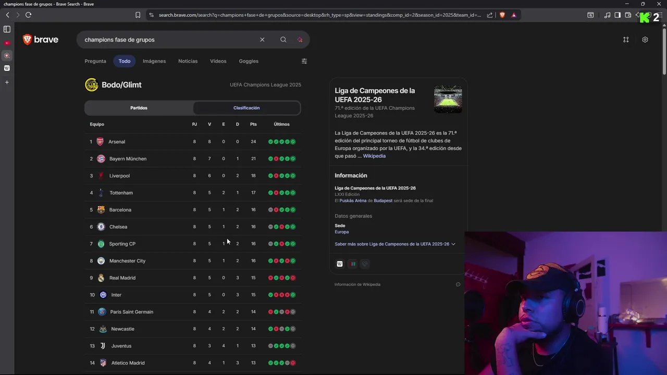Screen dimensions: 667x375
Task: Open the Brave Wallet icon
Action: coord(628,15)
